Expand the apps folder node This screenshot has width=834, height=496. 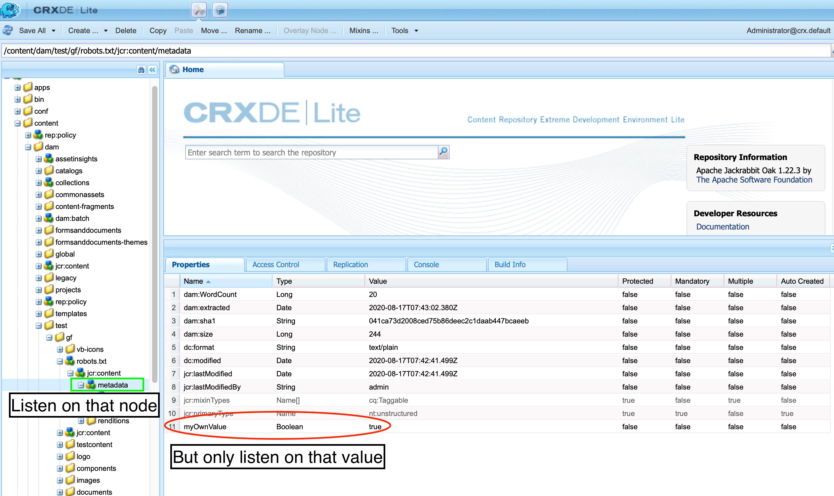[18, 88]
